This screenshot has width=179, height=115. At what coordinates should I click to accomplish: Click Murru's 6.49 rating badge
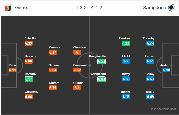click(150, 97)
